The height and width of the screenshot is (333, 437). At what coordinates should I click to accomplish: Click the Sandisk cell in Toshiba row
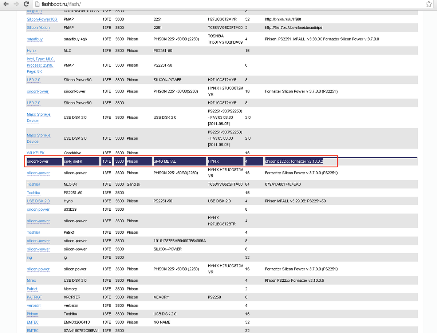pyautogui.click(x=133, y=185)
